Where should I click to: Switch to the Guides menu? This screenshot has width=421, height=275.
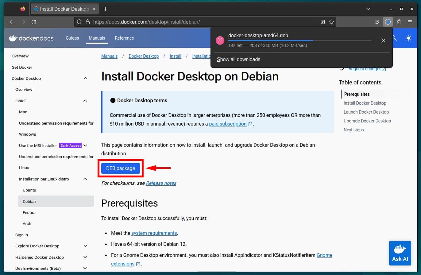(72, 38)
